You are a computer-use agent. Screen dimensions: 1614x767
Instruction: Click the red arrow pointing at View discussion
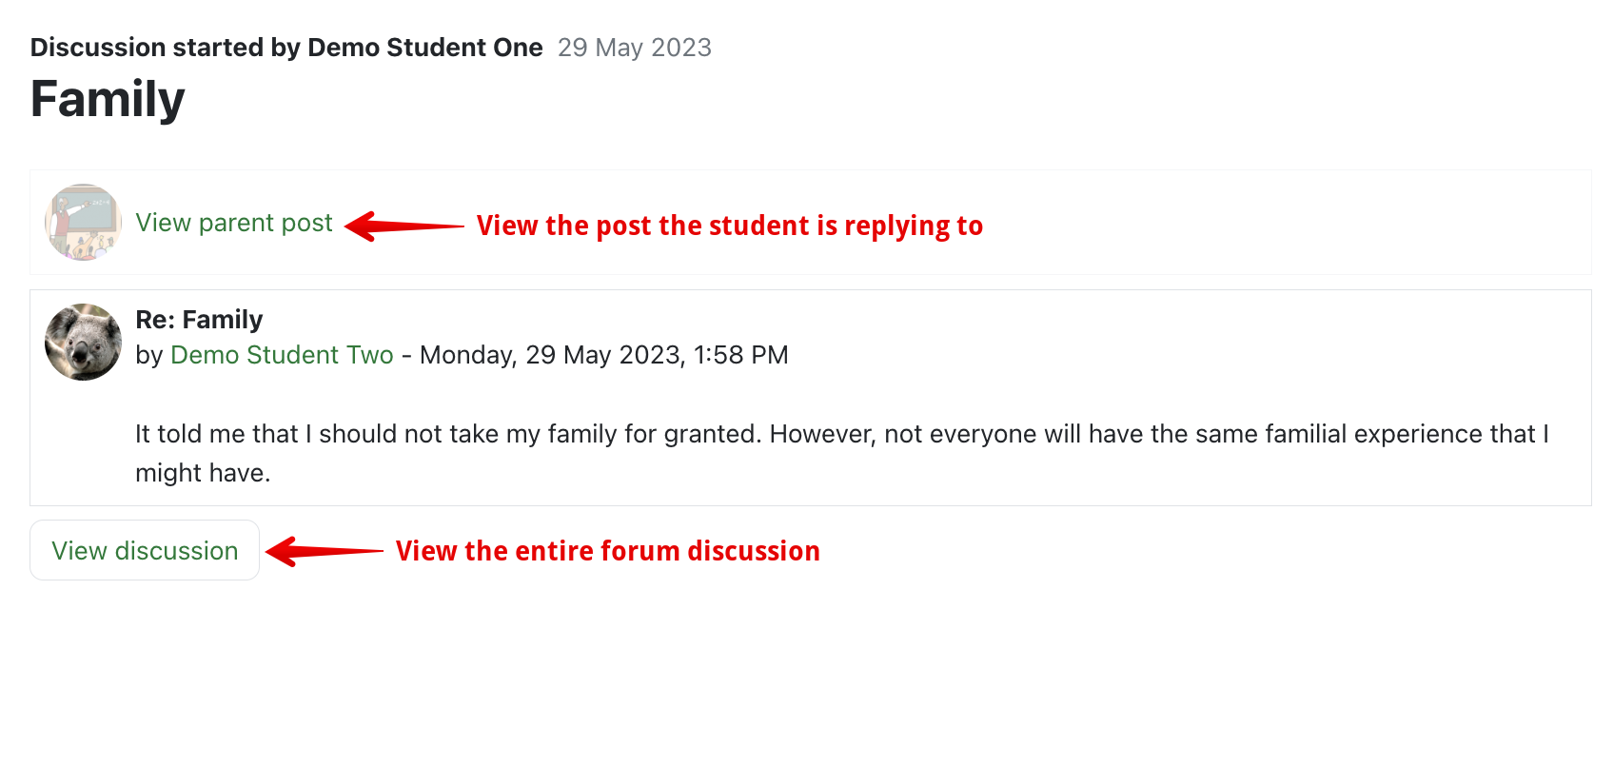click(x=325, y=551)
